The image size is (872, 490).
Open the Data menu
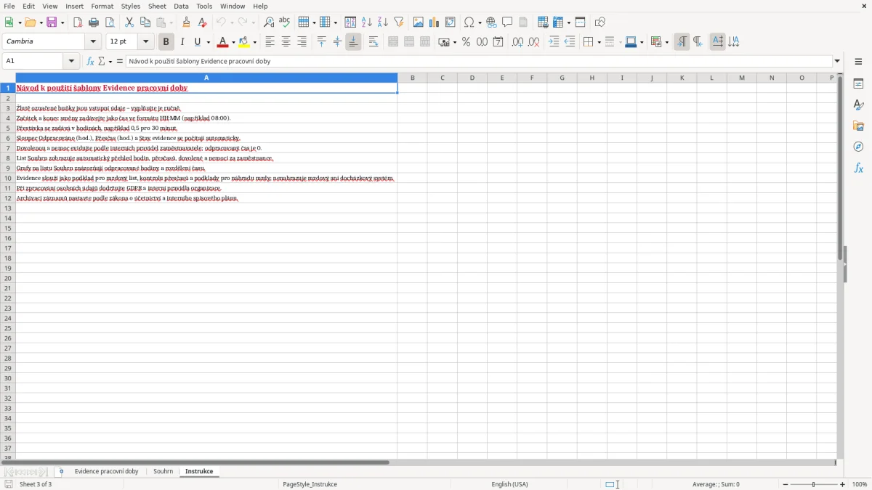point(181,6)
